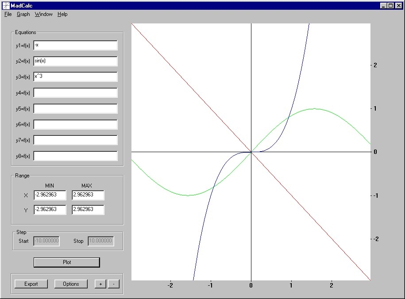Click the Equations group label
The width and height of the screenshot is (405, 299).
pyautogui.click(x=25, y=32)
